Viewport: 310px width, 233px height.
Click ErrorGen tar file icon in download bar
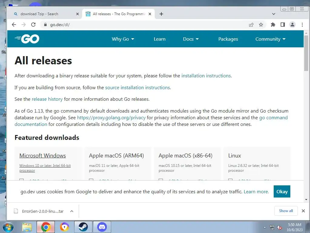16,211
